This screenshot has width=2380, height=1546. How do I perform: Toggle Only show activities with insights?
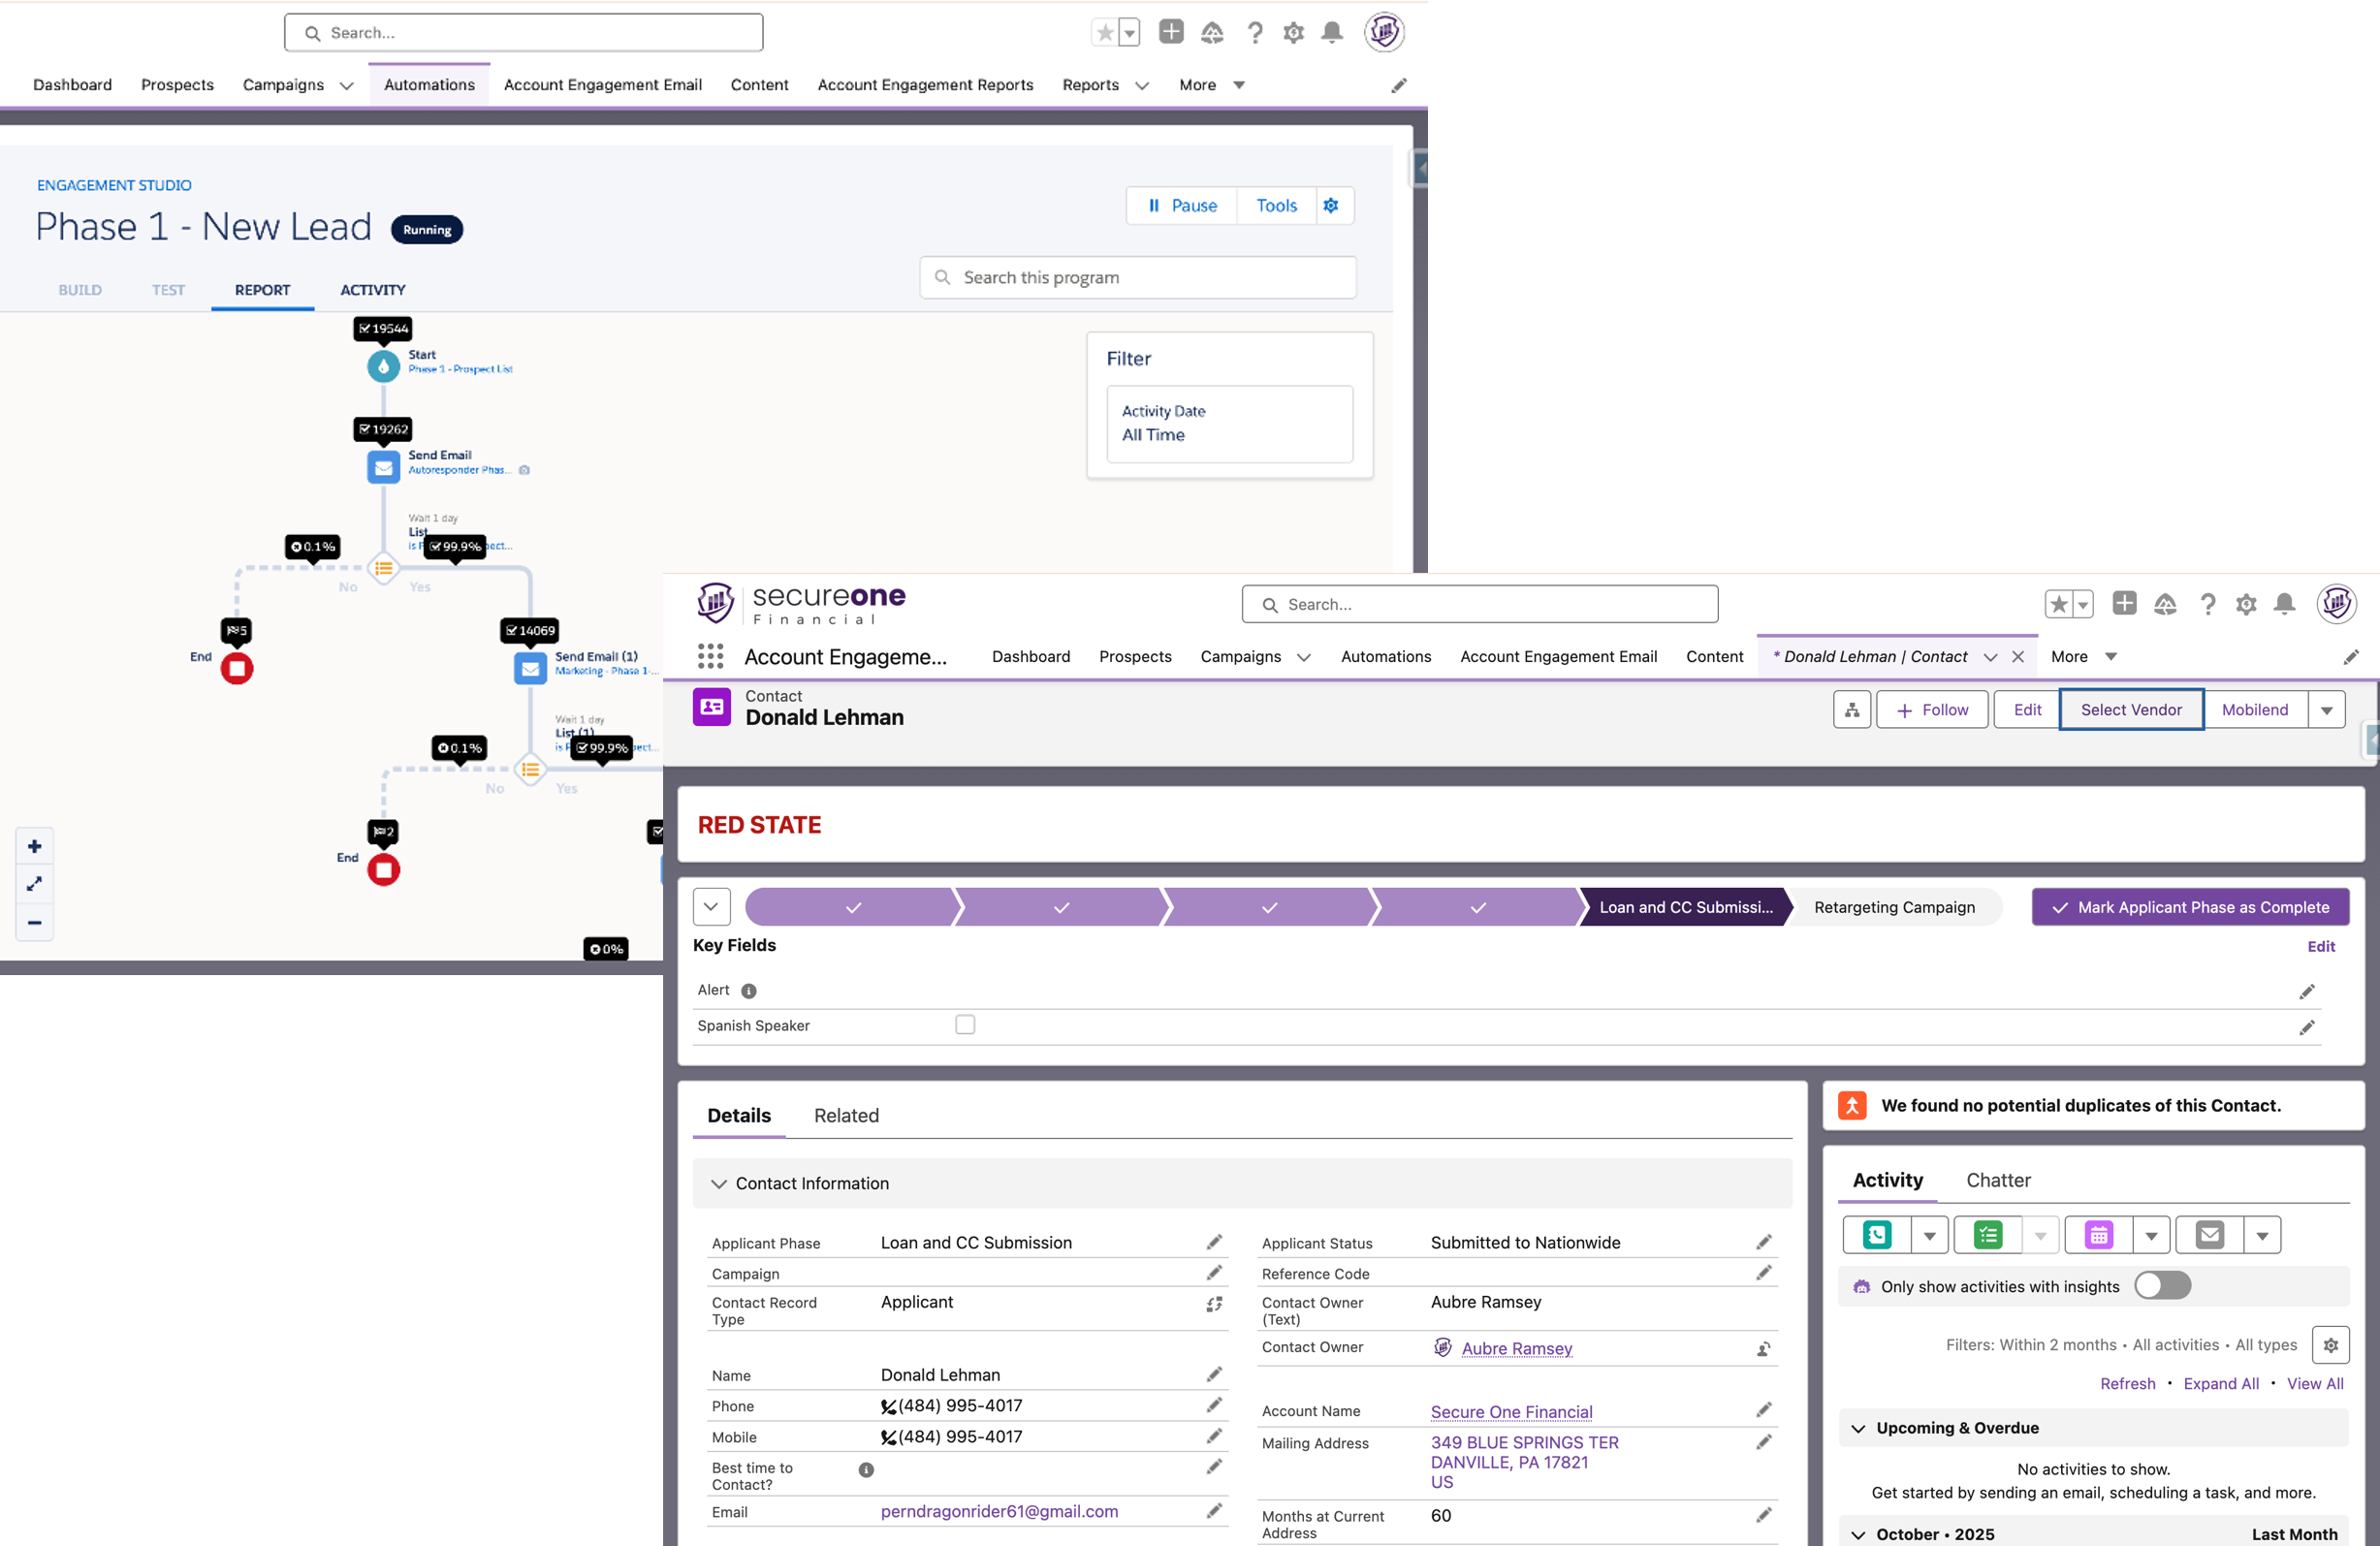(x=2163, y=1286)
